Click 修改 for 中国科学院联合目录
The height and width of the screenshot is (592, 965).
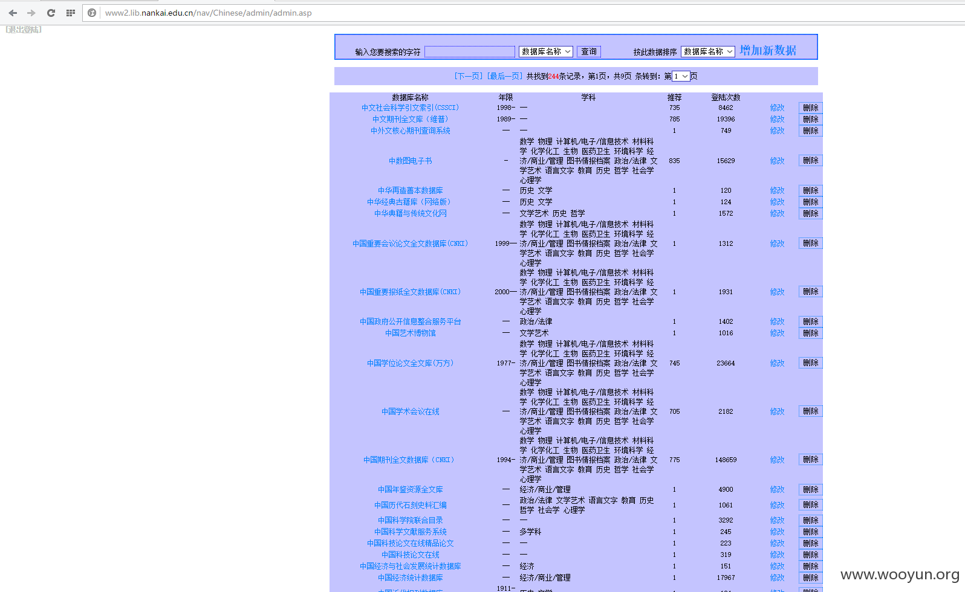pyautogui.click(x=778, y=520)
